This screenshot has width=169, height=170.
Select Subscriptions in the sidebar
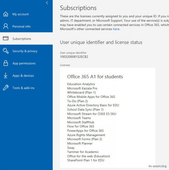pos(22,39)
